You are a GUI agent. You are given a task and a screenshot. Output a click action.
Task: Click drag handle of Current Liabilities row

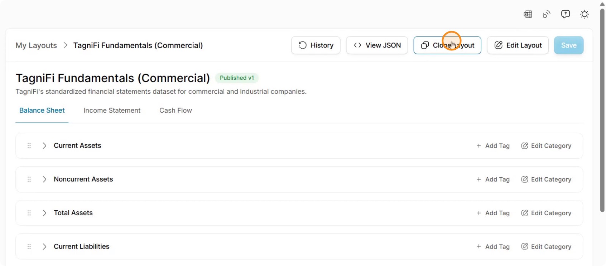(x=29, y=246)
